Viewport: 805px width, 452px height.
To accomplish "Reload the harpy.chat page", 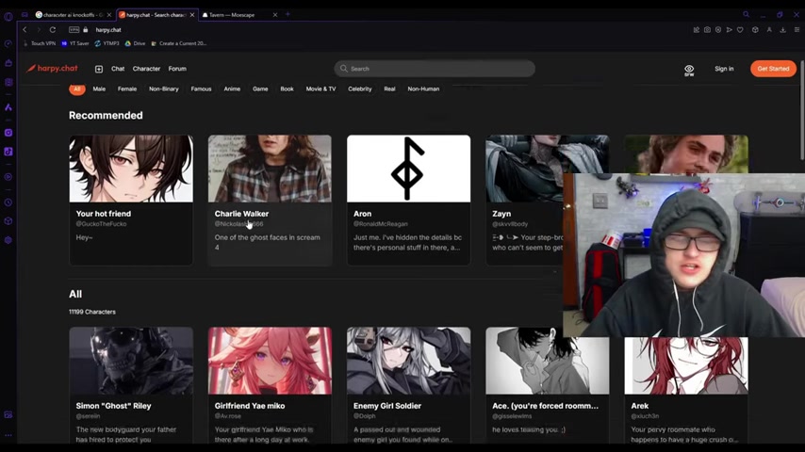I will point(53,30).
